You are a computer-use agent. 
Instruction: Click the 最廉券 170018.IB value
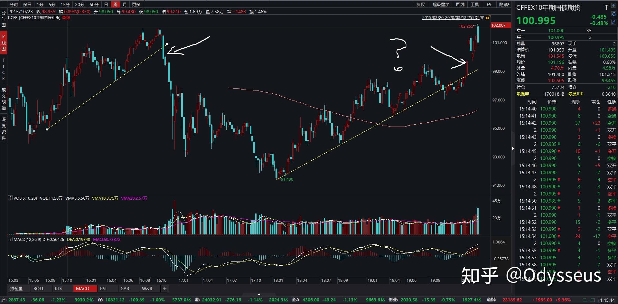point(554,94)
